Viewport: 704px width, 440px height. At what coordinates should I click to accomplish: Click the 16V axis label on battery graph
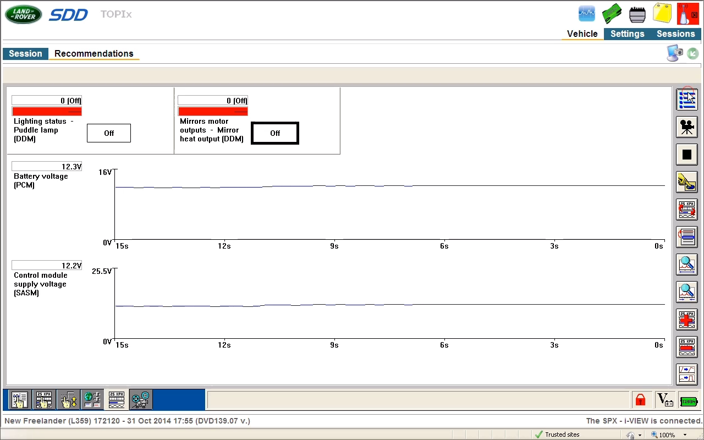[x=105, y=172]
